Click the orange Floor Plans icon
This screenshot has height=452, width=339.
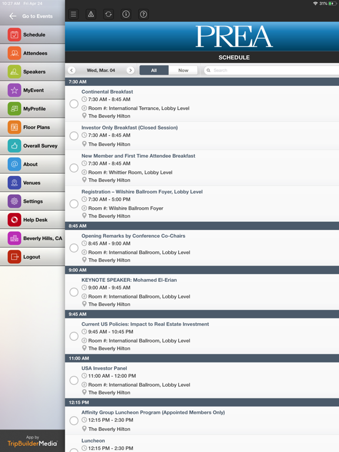click(x=14, y=127)
